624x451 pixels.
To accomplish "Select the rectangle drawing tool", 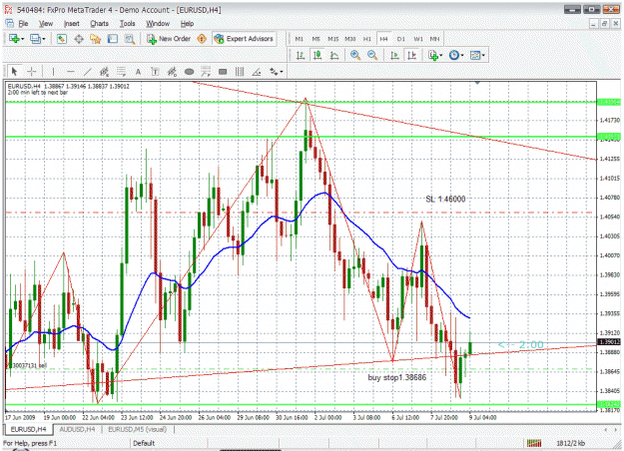I will click(223, 72).
